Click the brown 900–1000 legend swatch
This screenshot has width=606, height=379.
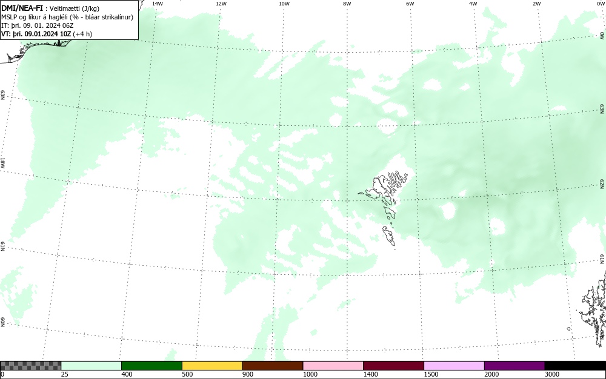coord(273,366)
